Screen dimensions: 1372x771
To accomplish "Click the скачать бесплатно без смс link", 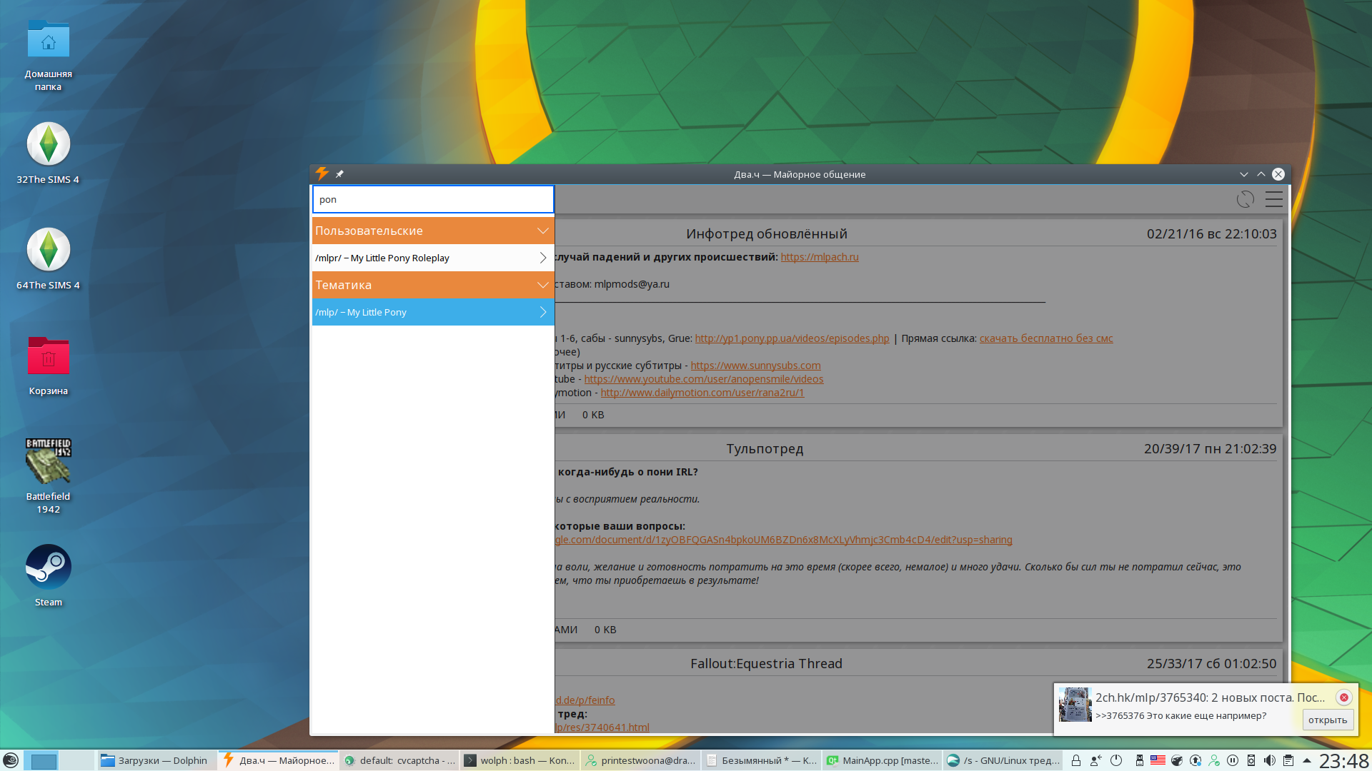I will [1046, 338].
